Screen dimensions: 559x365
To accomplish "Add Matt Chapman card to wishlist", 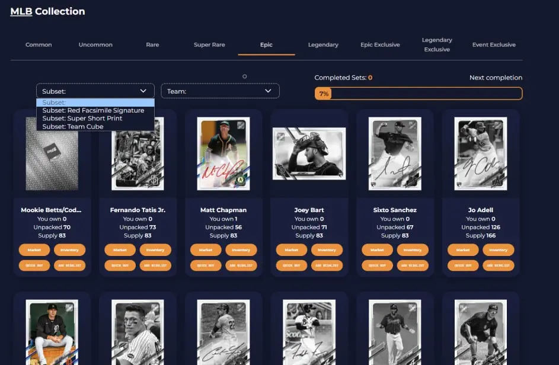I will pyautogui.click(x=241, y=265).
